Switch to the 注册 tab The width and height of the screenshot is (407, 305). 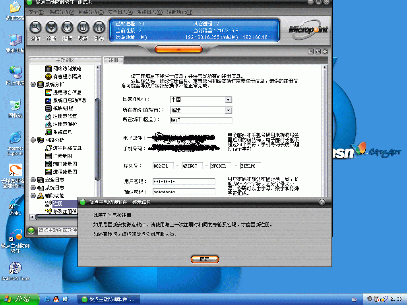[x=113, y=60]
